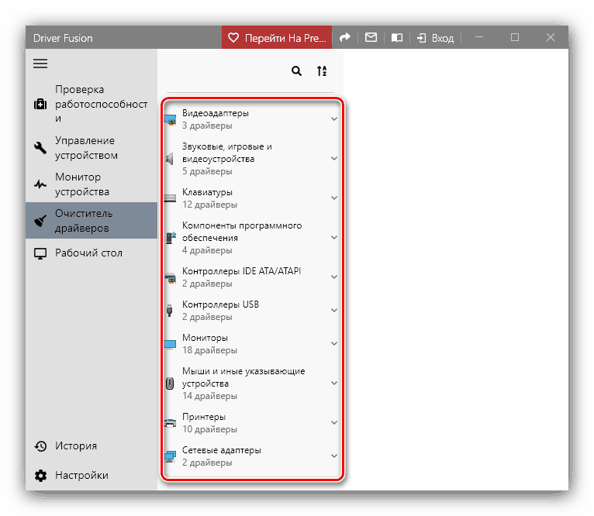Expand the Сетевые адаптеры chevron
Screen dimensions: 594x516
coord(334,456)
